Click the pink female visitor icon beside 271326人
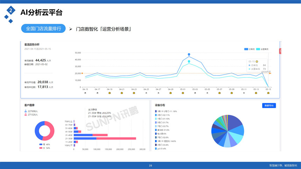 (x=26, y=114)
